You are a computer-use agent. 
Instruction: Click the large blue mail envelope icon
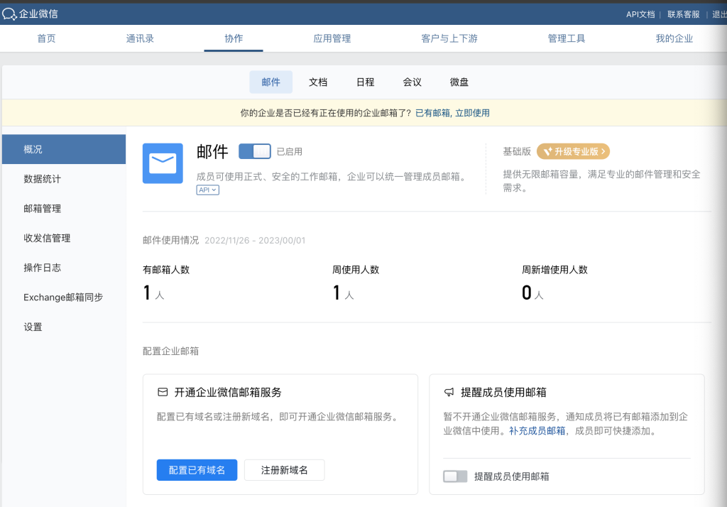tap(163, 164)
